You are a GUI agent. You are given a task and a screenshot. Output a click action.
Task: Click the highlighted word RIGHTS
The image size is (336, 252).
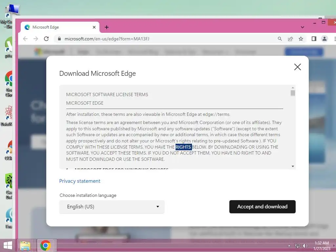183,147
